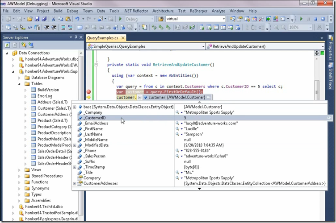Click the Increase Indent icon
This screenshot has height=223, width=336.
54,27
